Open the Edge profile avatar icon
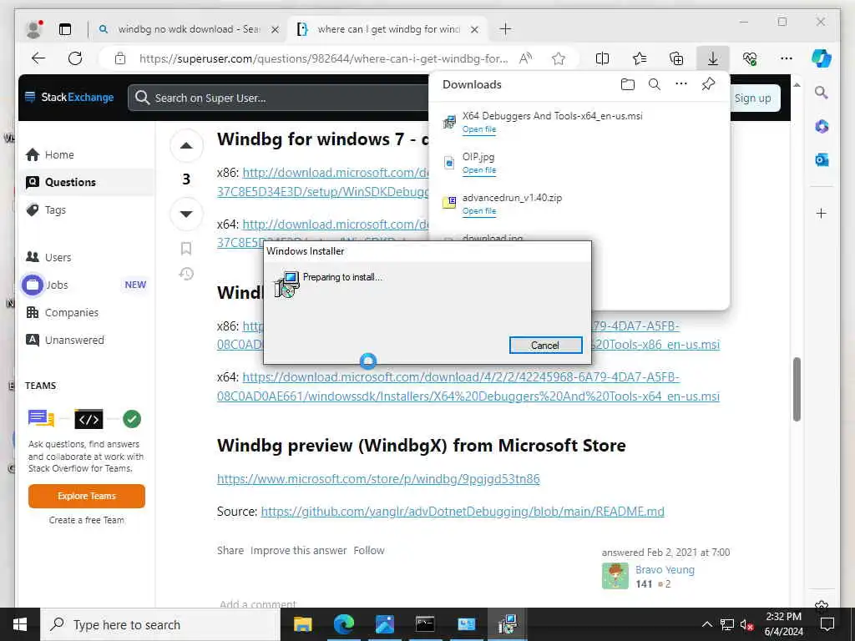The height and width of the screenshot is (641, 855). coord(33,29)
